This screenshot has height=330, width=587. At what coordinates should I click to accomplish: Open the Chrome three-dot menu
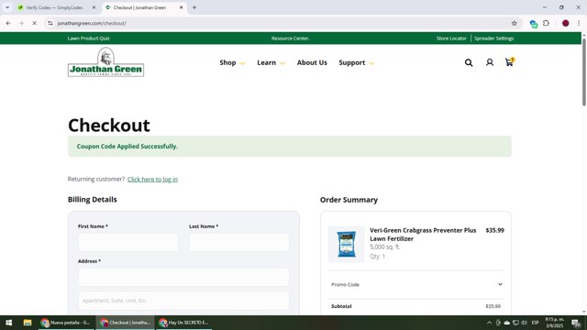coord(579,23)
